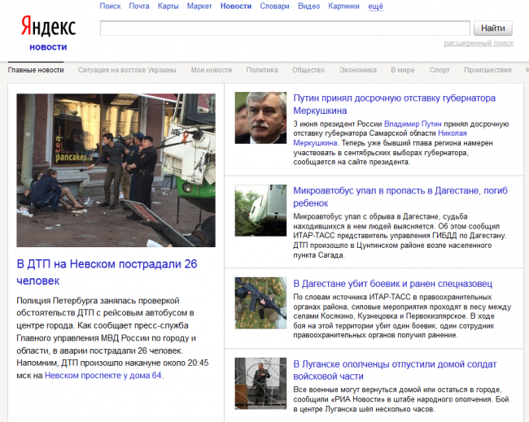Click the новости label under logo
The image size is (529, 422).
click(48, 47)
